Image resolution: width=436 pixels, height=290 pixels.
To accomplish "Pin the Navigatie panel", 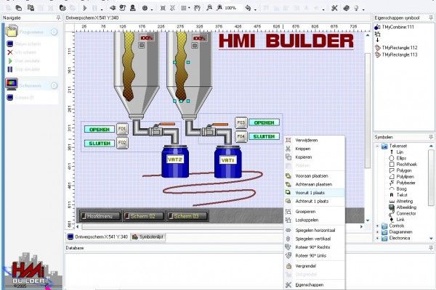I will [x=57, y=17].
